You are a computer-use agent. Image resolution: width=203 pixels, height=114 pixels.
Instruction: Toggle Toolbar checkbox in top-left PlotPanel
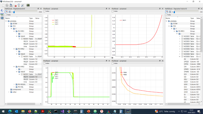(x=44, y=11)
